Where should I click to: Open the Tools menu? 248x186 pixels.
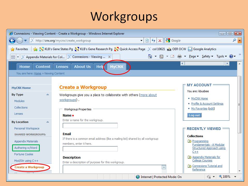point(222,56)
